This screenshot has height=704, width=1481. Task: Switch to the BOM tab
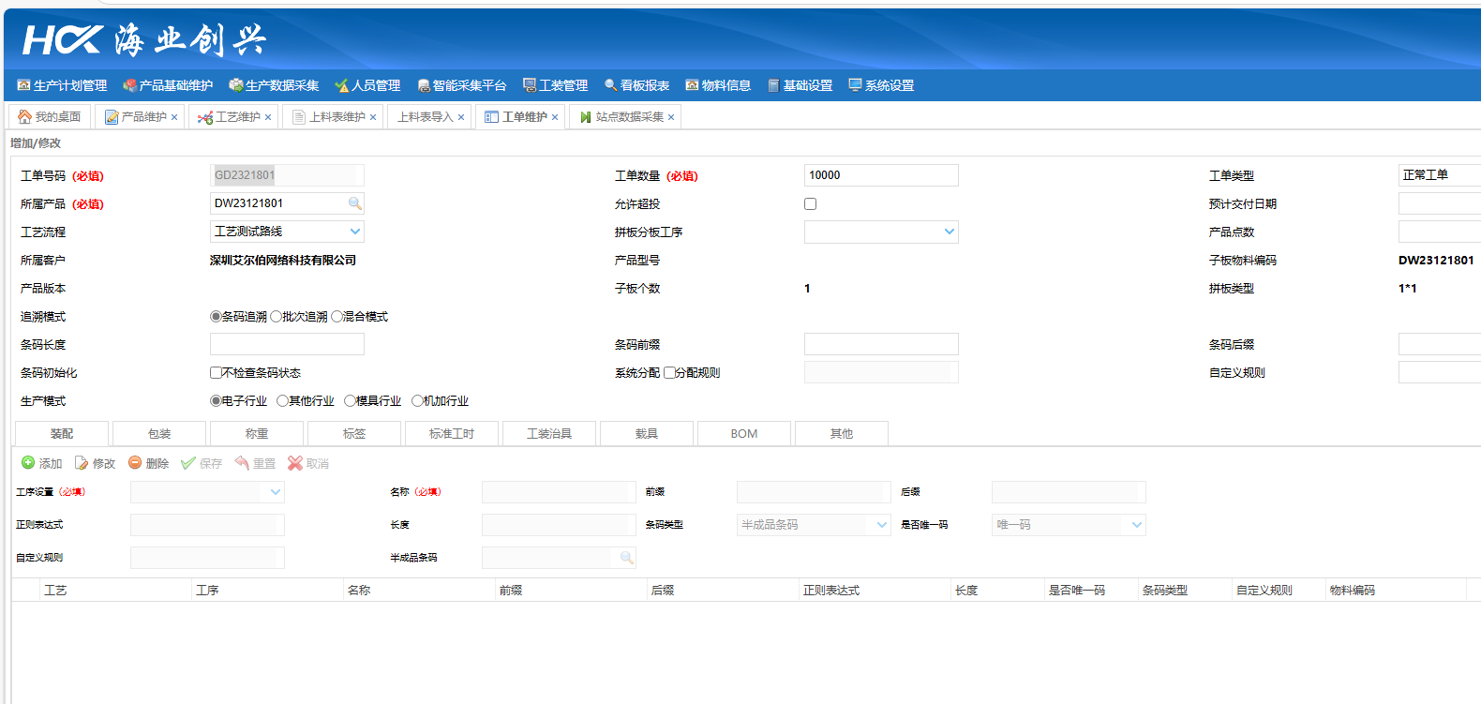744,434
